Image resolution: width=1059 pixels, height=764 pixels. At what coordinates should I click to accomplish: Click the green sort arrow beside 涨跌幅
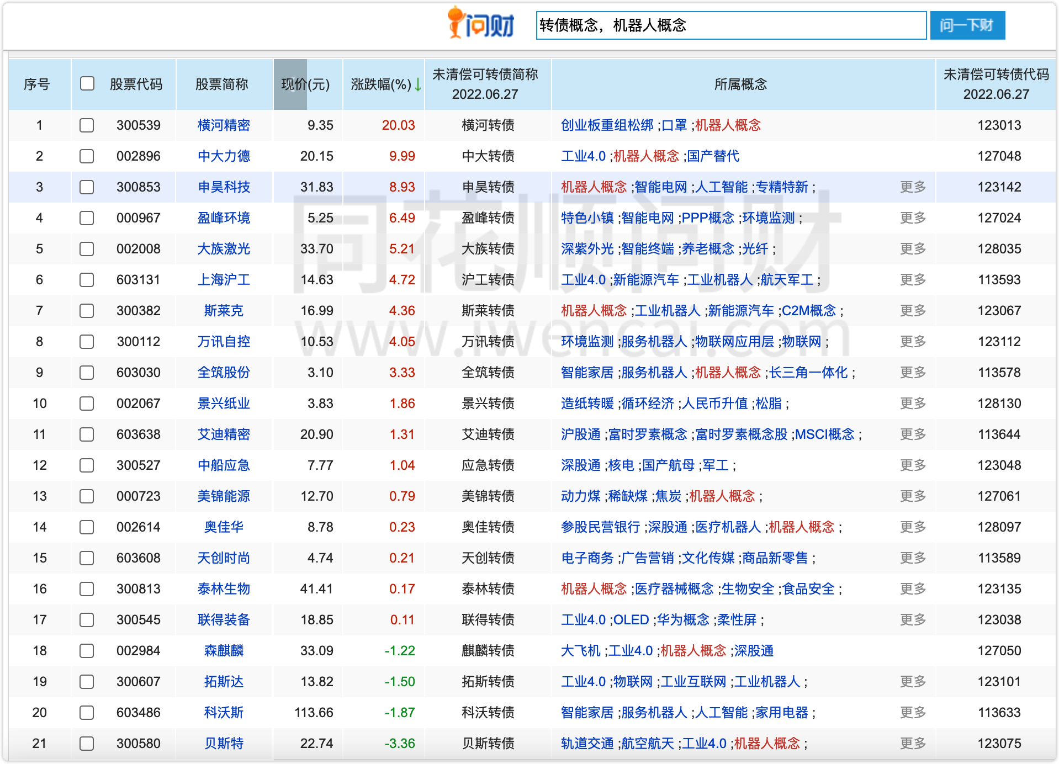point(418,84)
